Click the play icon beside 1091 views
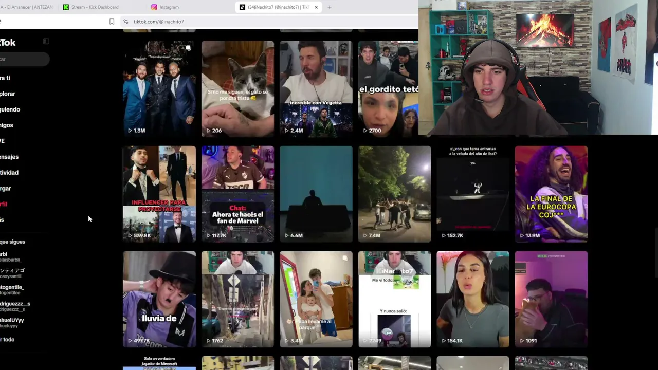The width and height of the screenshot is (658, 370). point(522,341)
